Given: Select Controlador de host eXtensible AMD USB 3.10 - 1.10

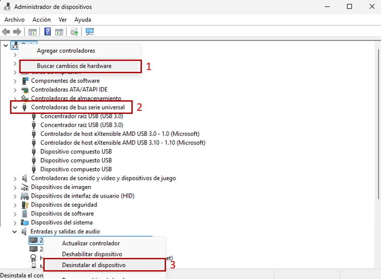Looking at the screenshot, I should tap(123, 143).
